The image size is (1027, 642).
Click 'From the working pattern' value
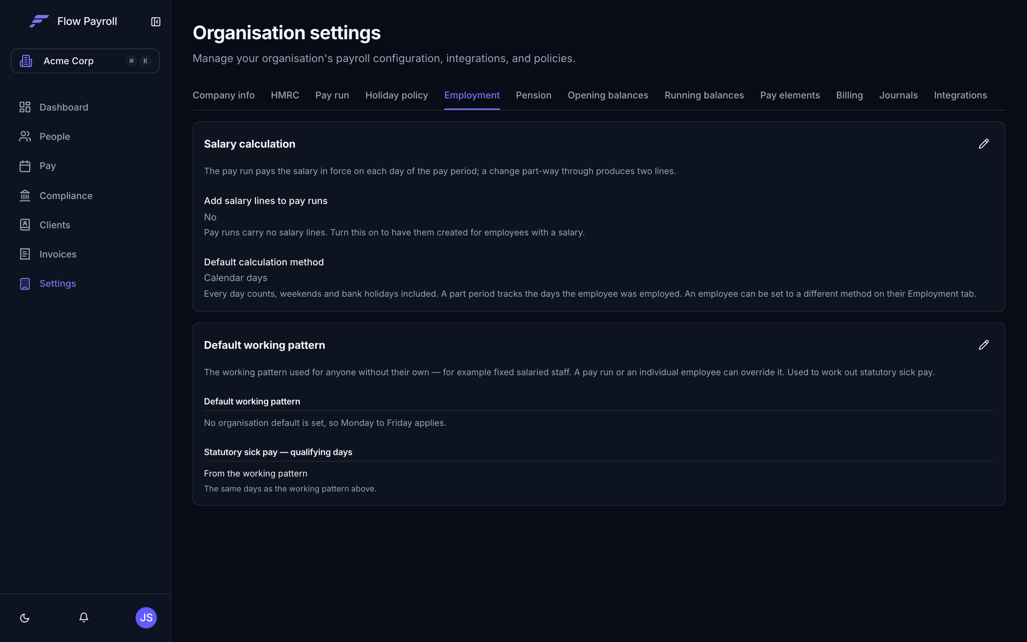[x=255, y=473]
